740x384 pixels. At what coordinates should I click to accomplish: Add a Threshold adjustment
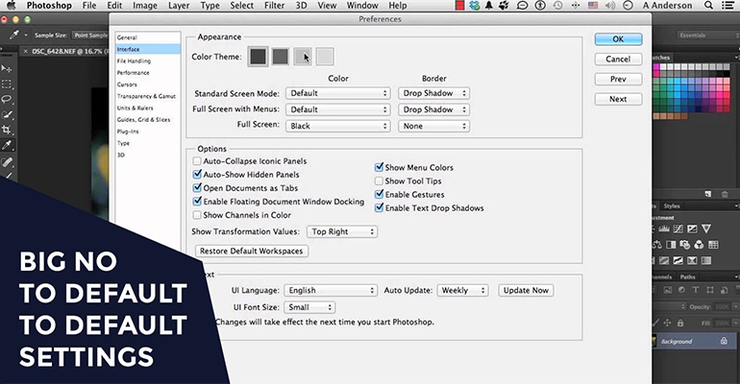[678, 260]
